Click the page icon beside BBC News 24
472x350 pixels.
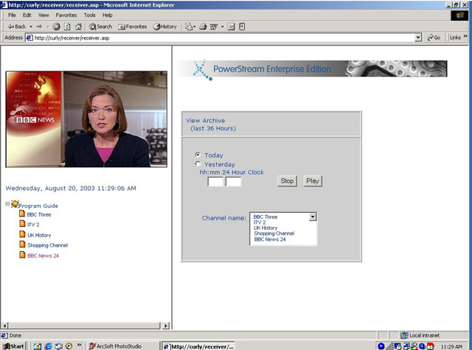(22, 255)
